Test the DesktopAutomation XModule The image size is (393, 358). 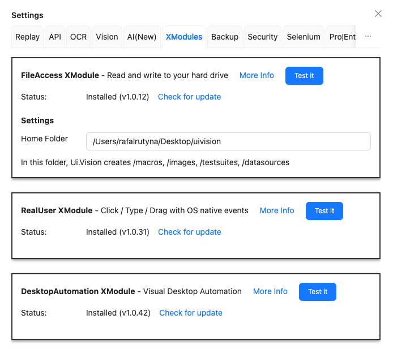318,292
